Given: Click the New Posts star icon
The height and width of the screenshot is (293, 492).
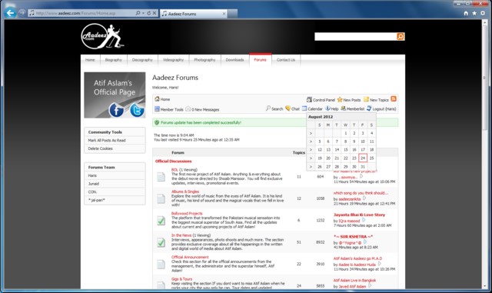Looking at the screenshot, I should point(340,99).
